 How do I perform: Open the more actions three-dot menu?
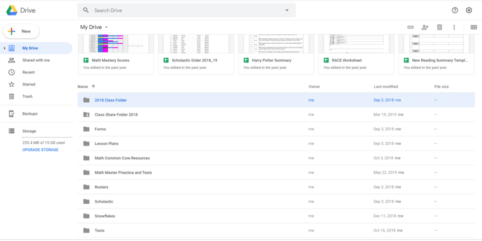(454, 27)
